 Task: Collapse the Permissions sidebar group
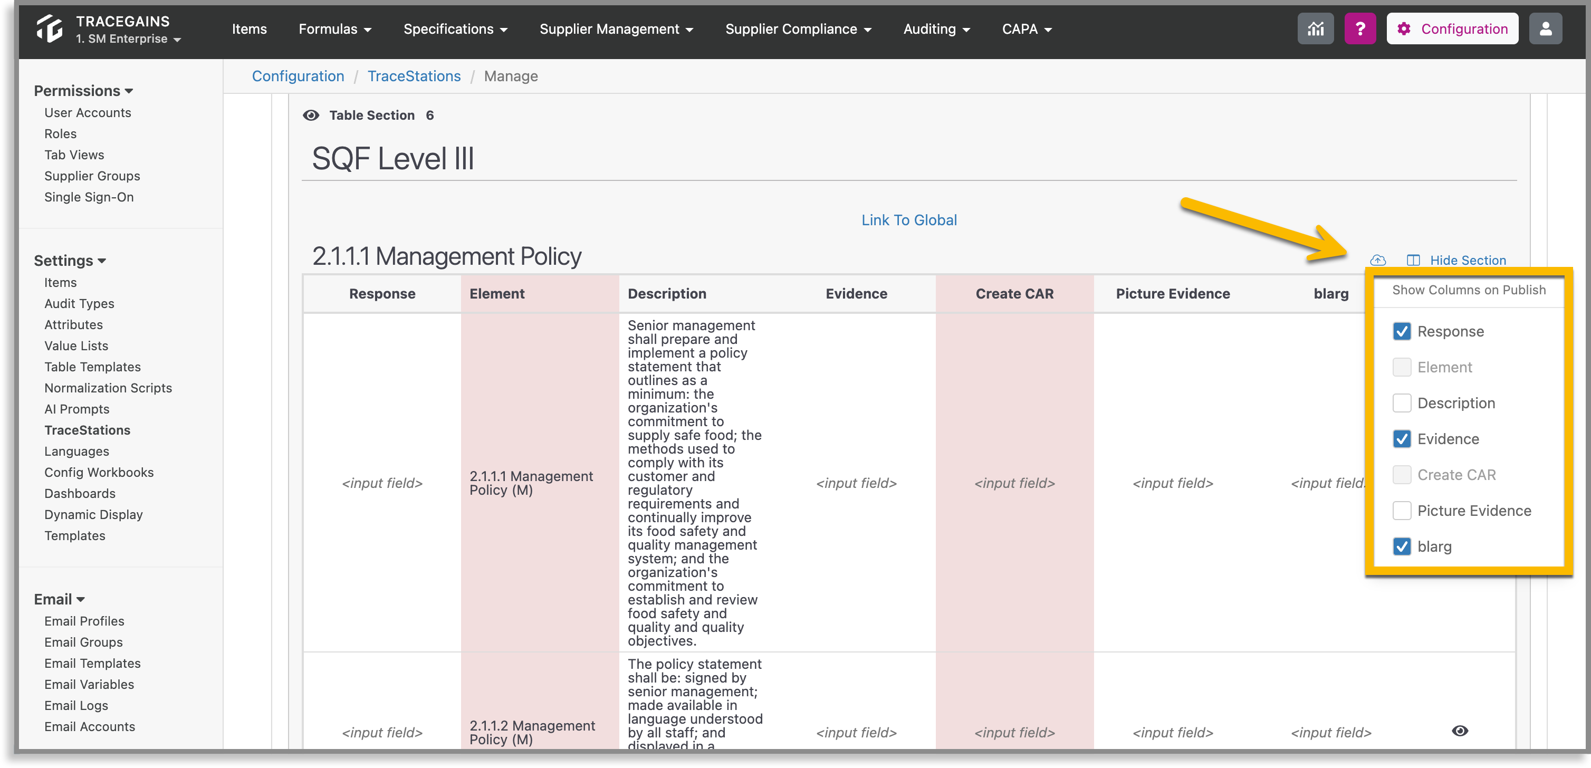click(83, 91)
